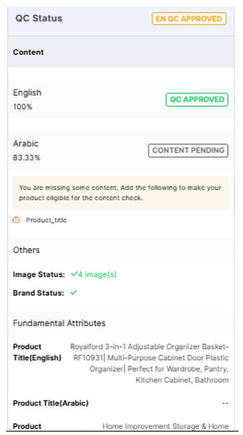Click the English 100% completion value
Screen dimensions: 243x435
point(23,107)
